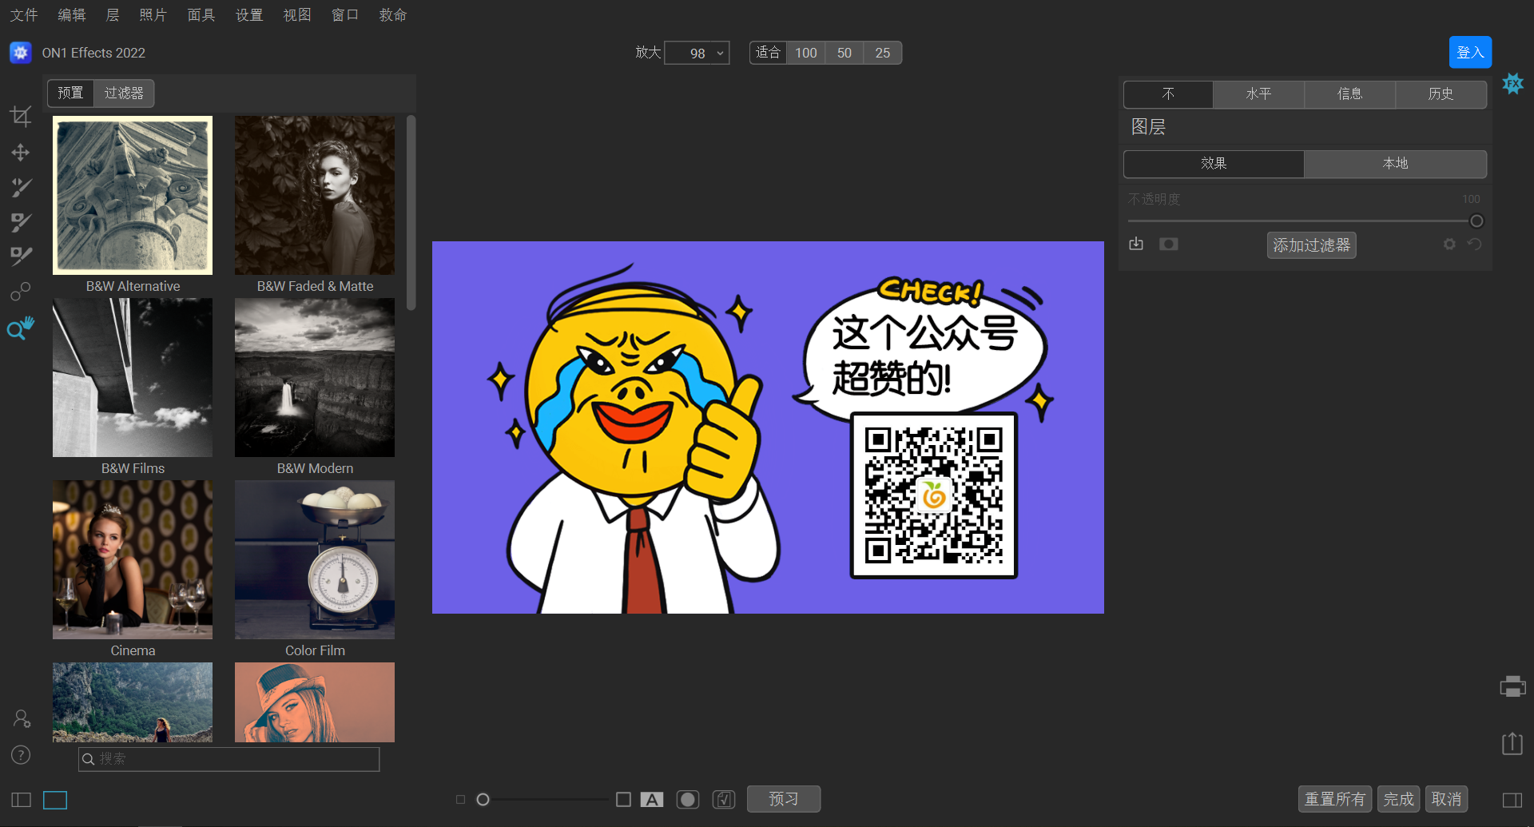This screenshot has height=827, width=1534.
Task: Open the 视图 menu
Action: (x=297, y=15)
